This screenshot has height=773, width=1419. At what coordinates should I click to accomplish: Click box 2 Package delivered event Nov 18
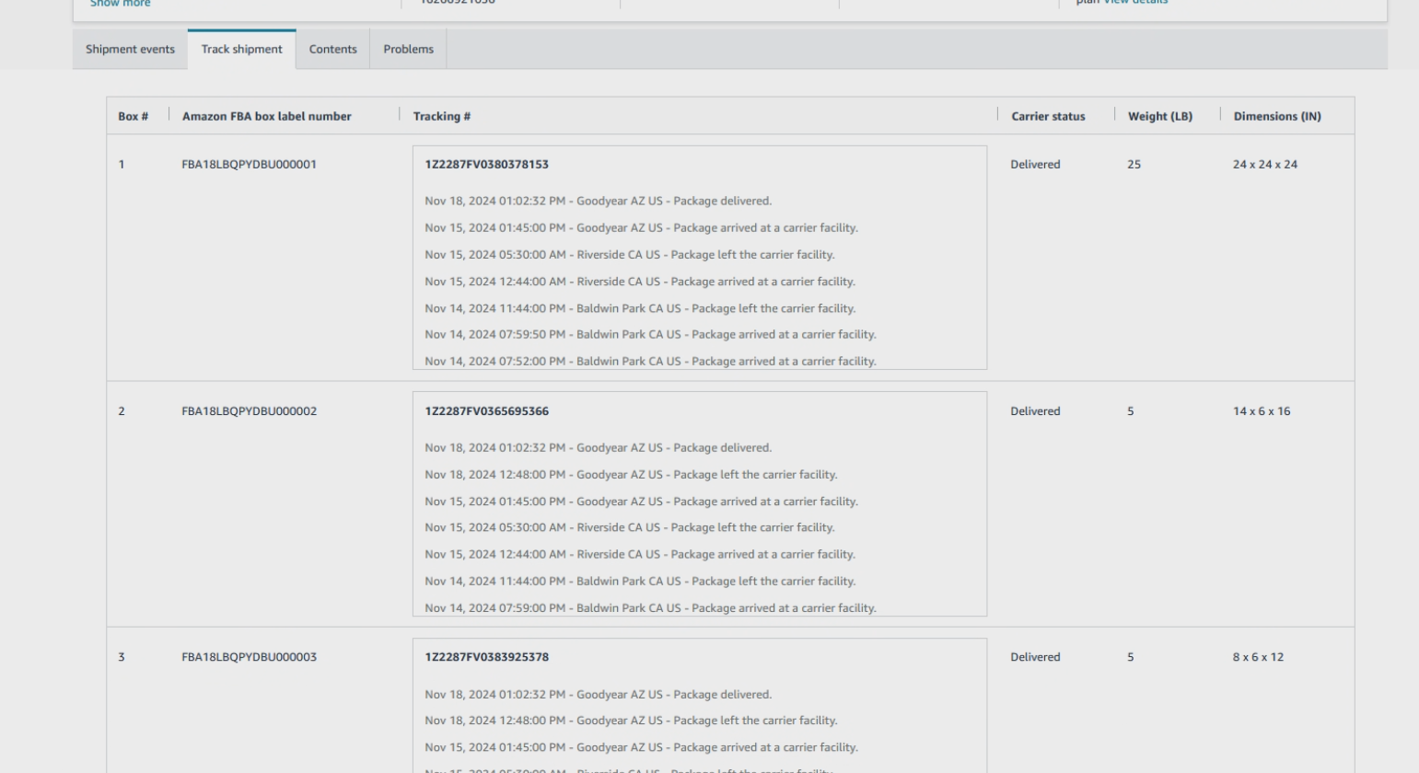[599, 448]
